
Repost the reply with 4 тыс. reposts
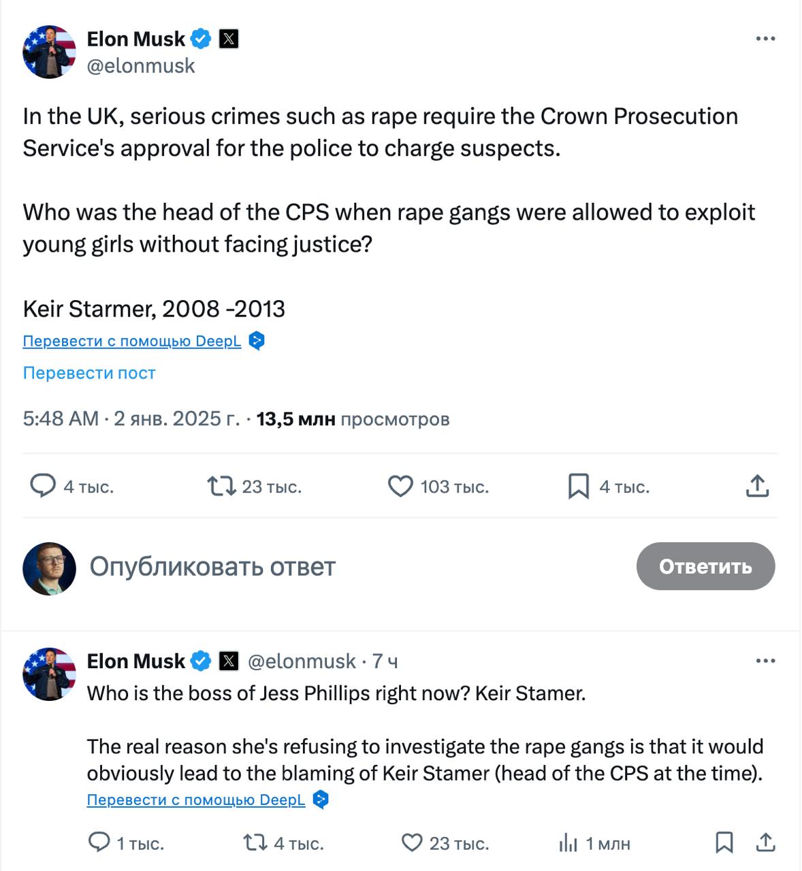255,843
